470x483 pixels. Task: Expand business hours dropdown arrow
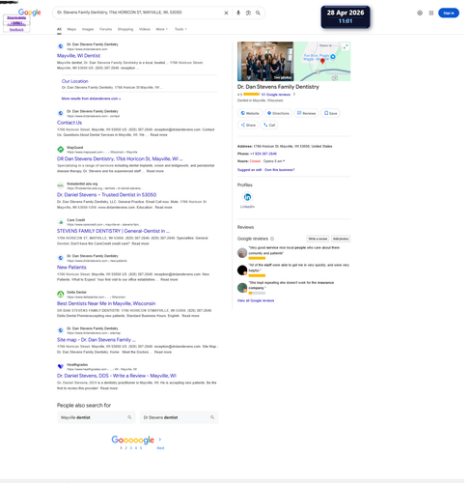pyautogui.click(x=284, y=161)
